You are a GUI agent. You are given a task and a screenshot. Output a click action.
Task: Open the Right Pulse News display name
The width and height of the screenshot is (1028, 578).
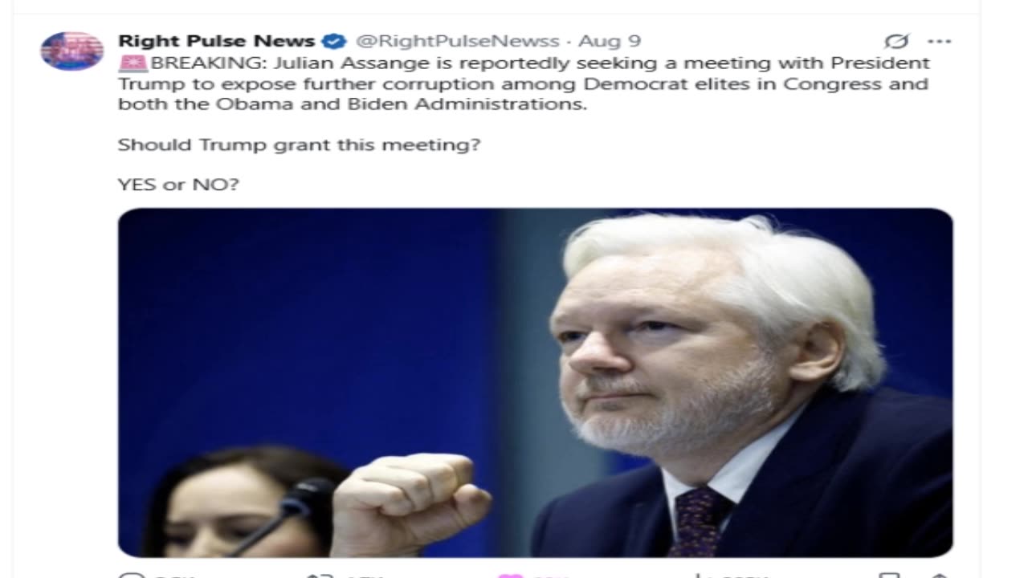(x=216, y=41)
